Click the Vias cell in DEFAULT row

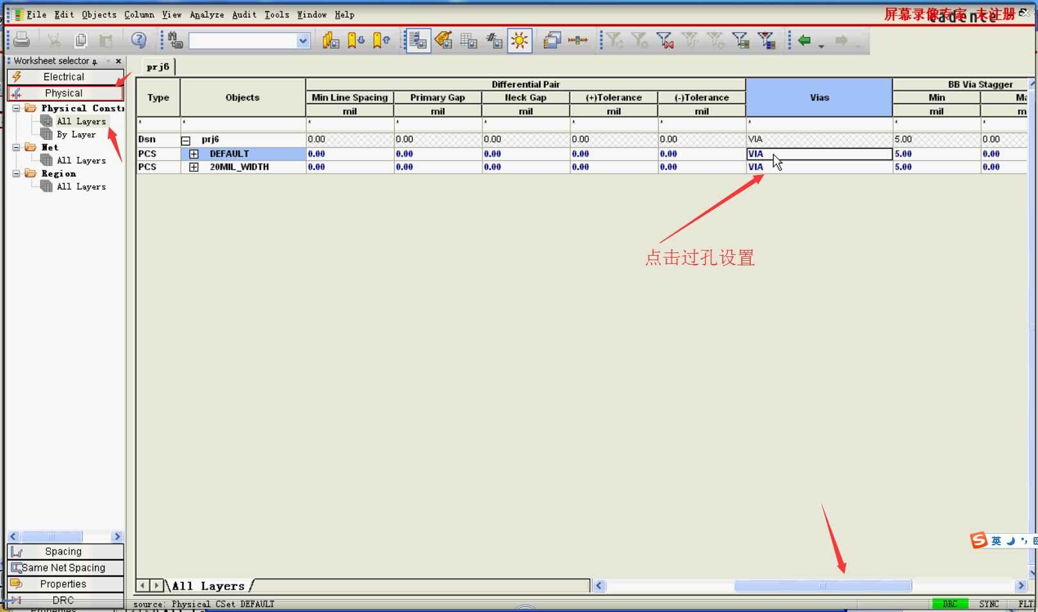pos(820,154)
